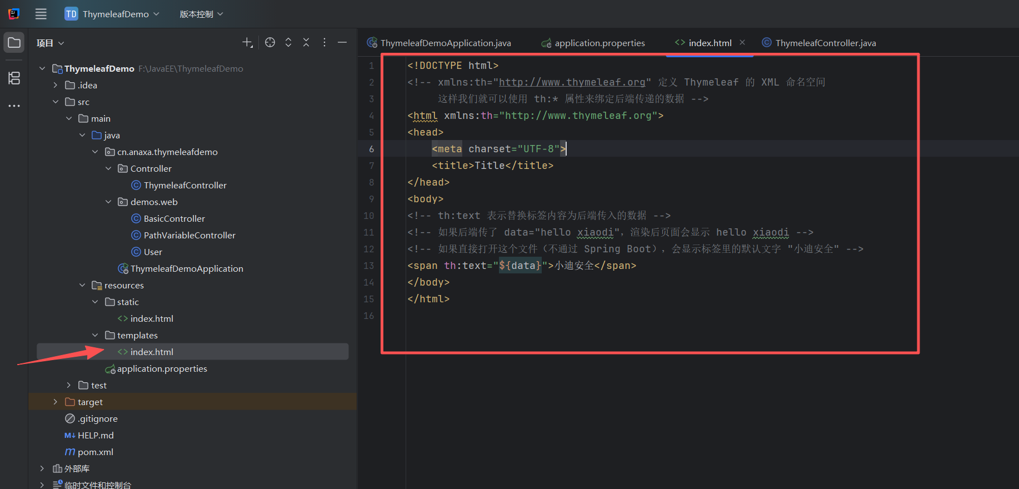Collapse the java folder

82,135
